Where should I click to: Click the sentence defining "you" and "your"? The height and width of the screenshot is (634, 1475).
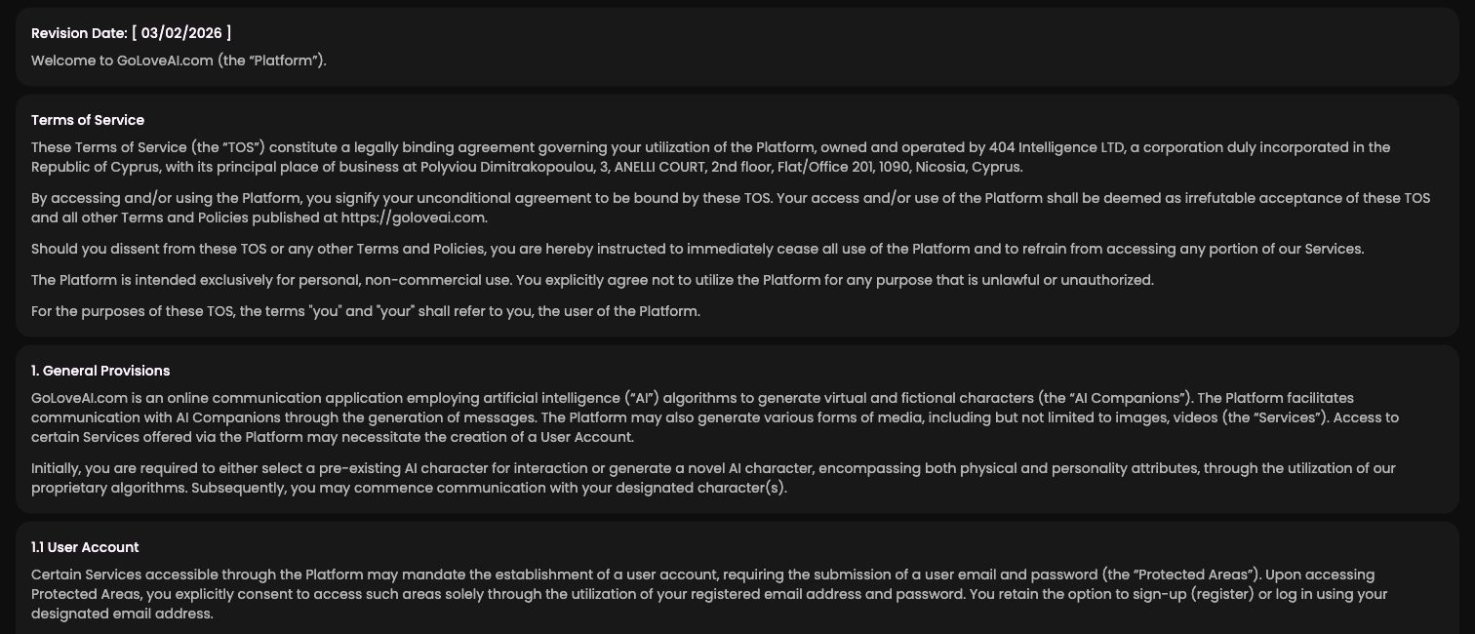[x=366, y=311]
